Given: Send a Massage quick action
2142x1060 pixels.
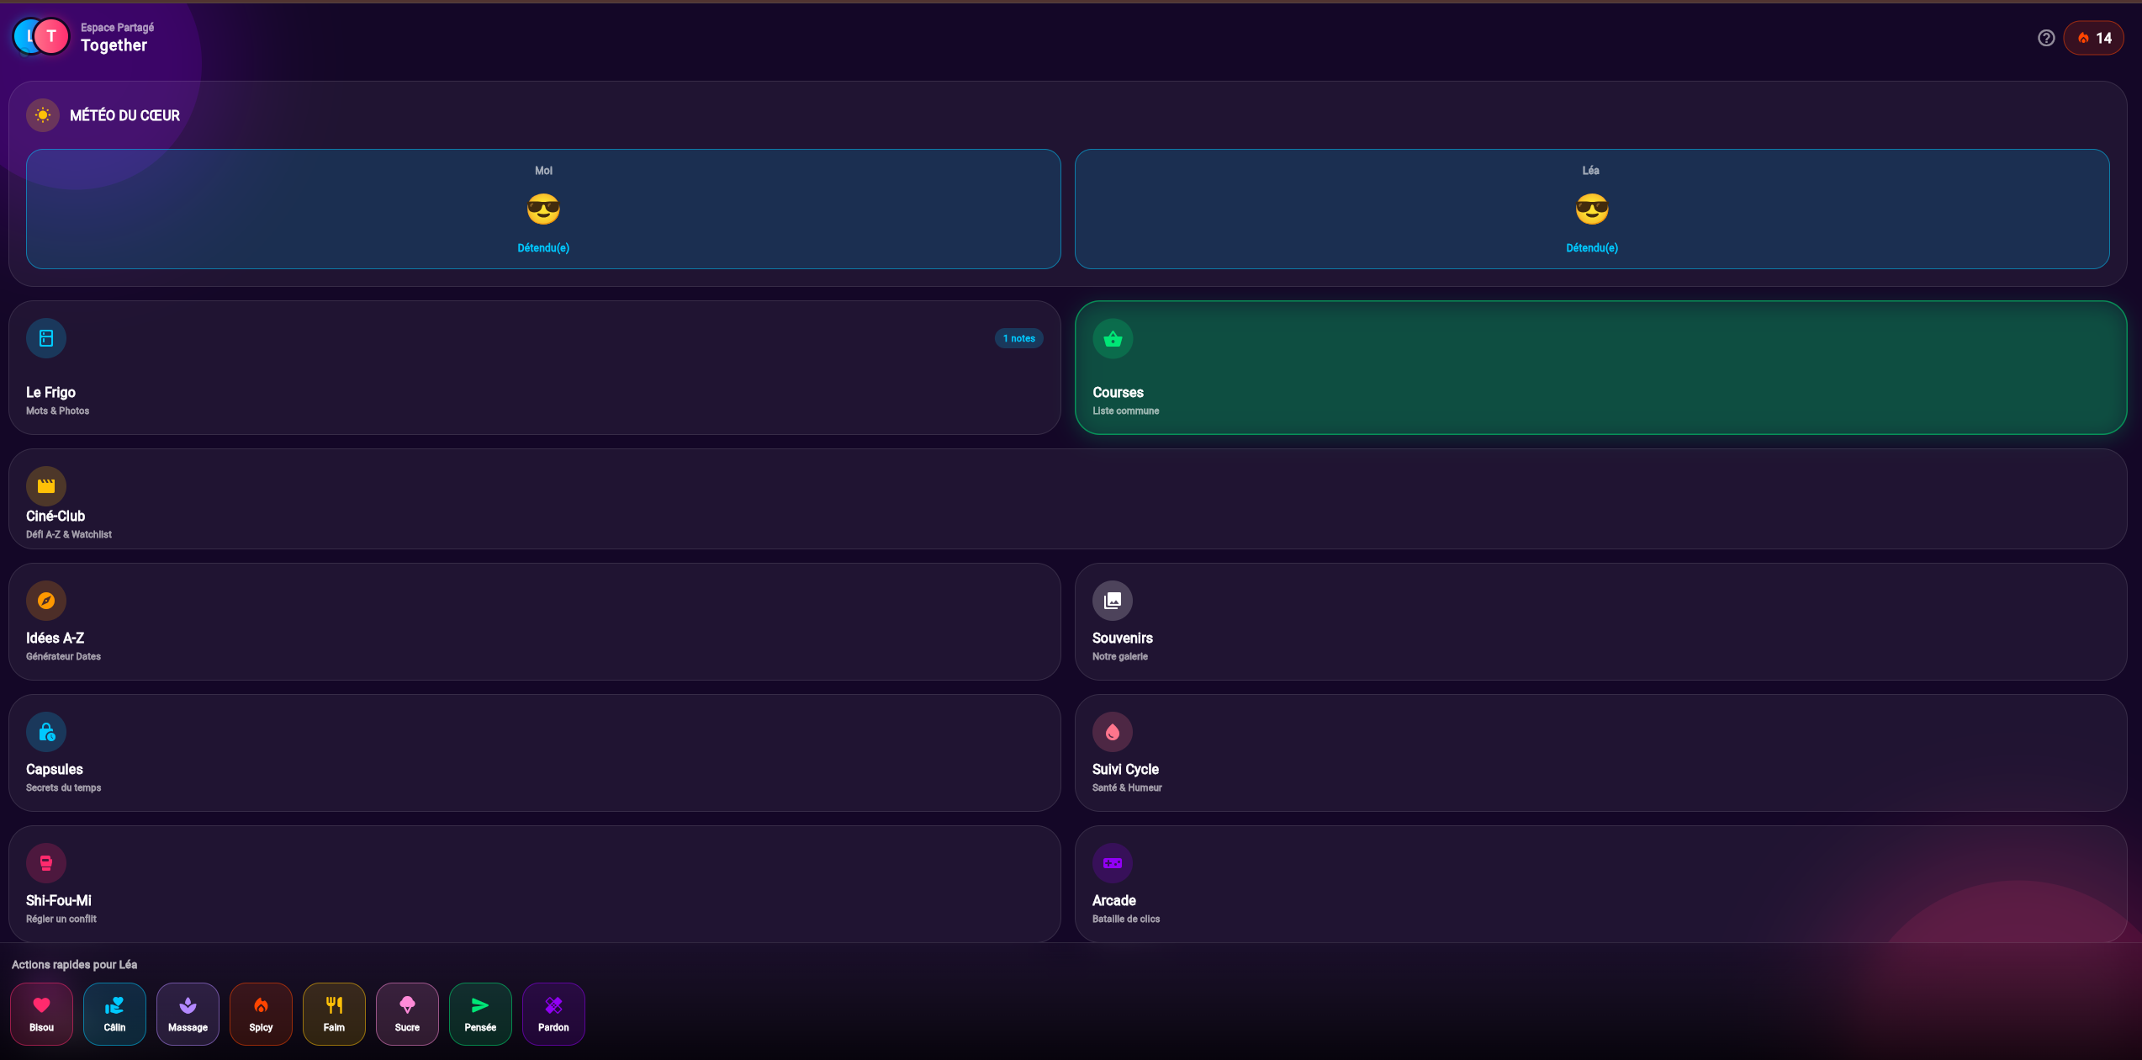Looking at the screenshot, I should pos(188,1014).
